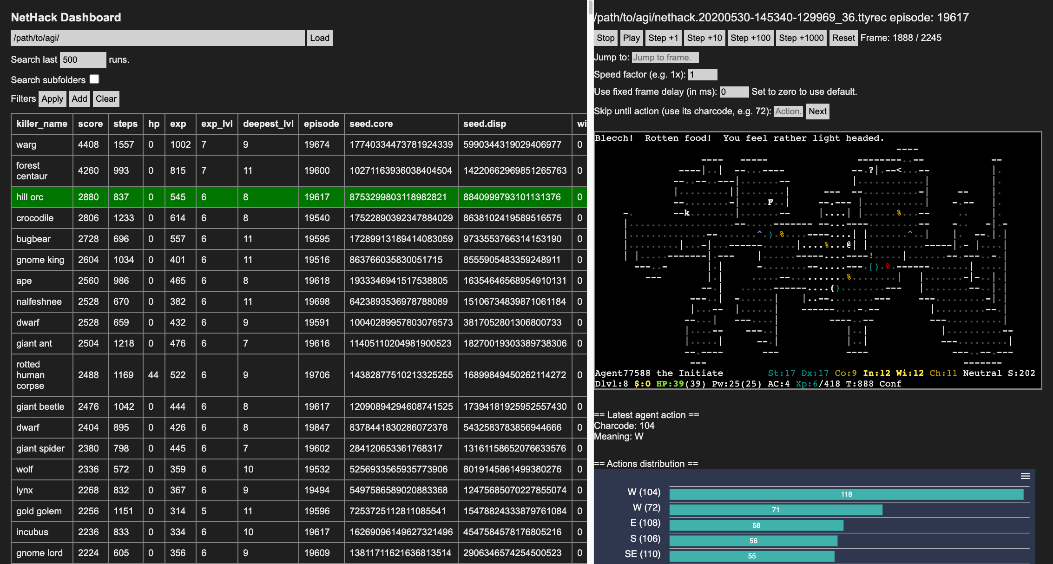Select the giant ant row
This screenshot has width=1053, height=564.
click(299, 343)
